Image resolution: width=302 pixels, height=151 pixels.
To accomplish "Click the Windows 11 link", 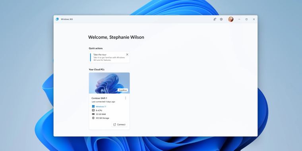I will pos(101,106).
